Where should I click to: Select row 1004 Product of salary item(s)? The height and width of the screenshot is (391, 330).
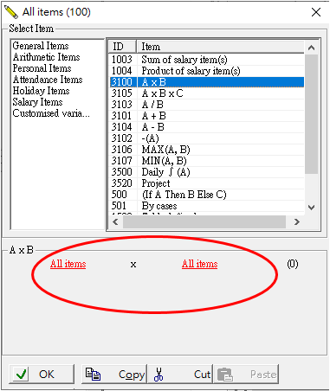click(207, 71)
